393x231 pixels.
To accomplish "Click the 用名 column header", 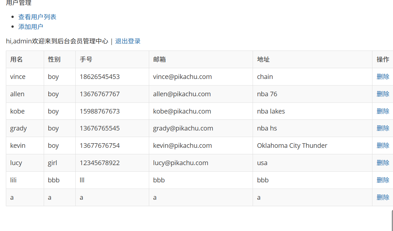I will pos(16,59).
